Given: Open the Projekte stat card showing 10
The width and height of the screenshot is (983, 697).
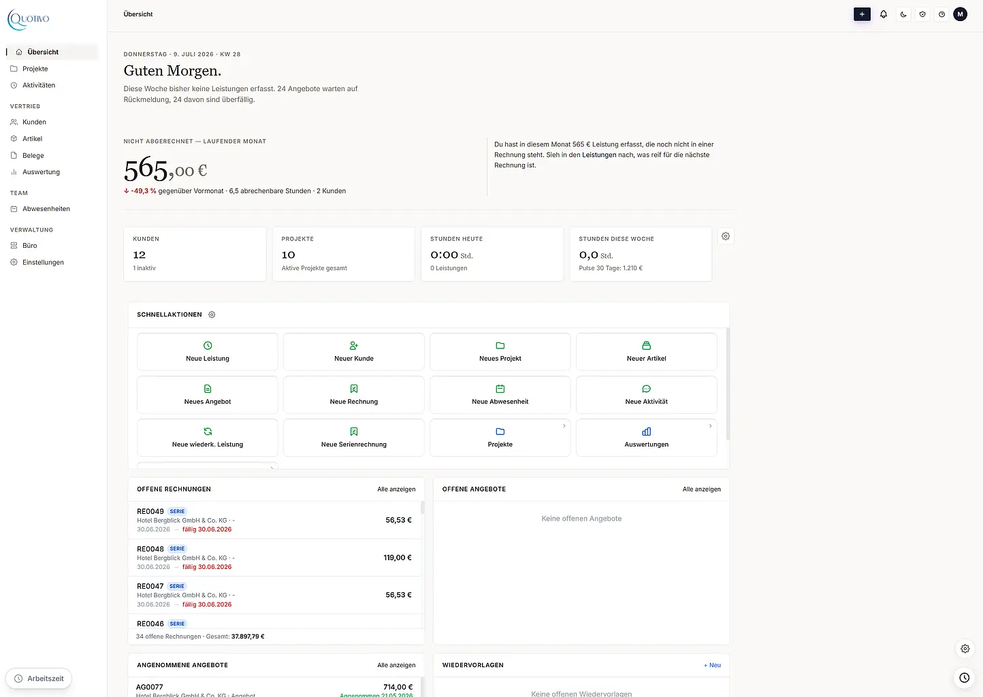Looking at the screenshot, I should click(344, 254).
